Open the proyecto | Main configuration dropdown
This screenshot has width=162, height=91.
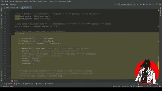tap(127, 5)
